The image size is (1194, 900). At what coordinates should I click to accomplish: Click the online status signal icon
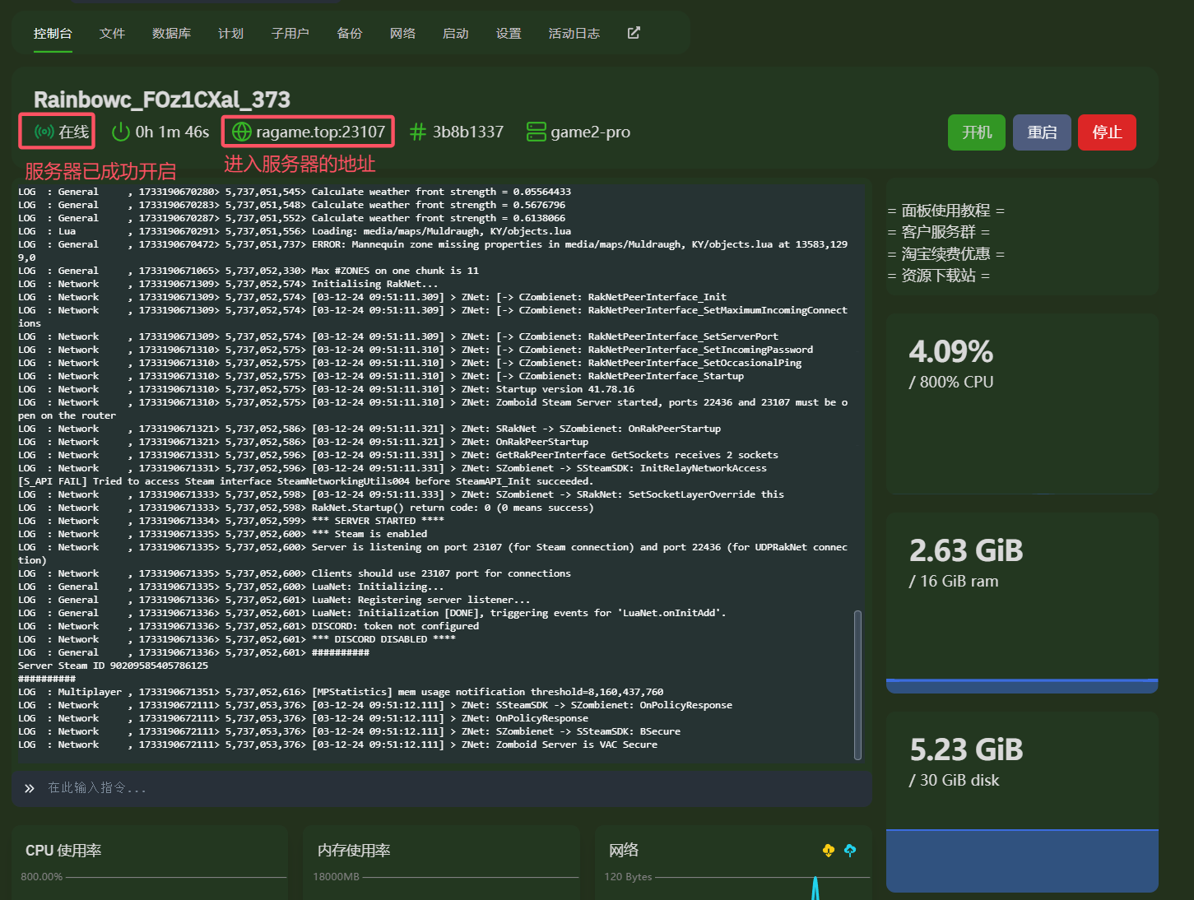coord(44,132)
